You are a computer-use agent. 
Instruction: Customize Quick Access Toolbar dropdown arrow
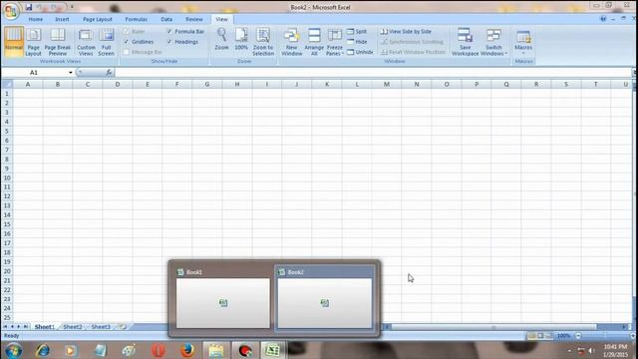pos(72,7)
